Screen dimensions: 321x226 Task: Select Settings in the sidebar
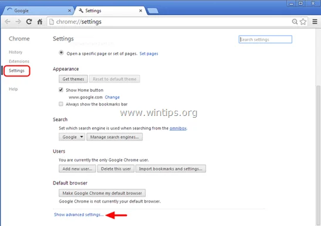[16, 71]
